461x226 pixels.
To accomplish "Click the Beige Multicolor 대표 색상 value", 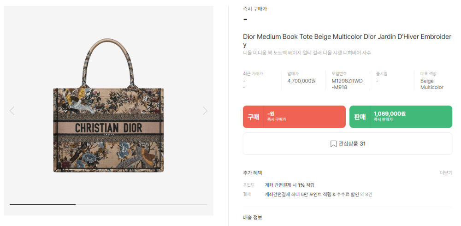I will tap(432, 84).
